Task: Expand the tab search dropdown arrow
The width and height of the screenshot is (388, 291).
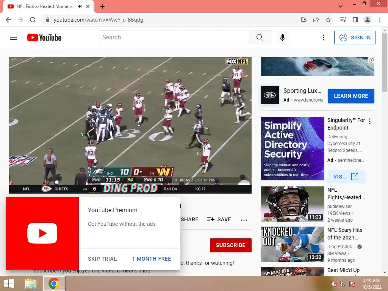Action: 341,6
